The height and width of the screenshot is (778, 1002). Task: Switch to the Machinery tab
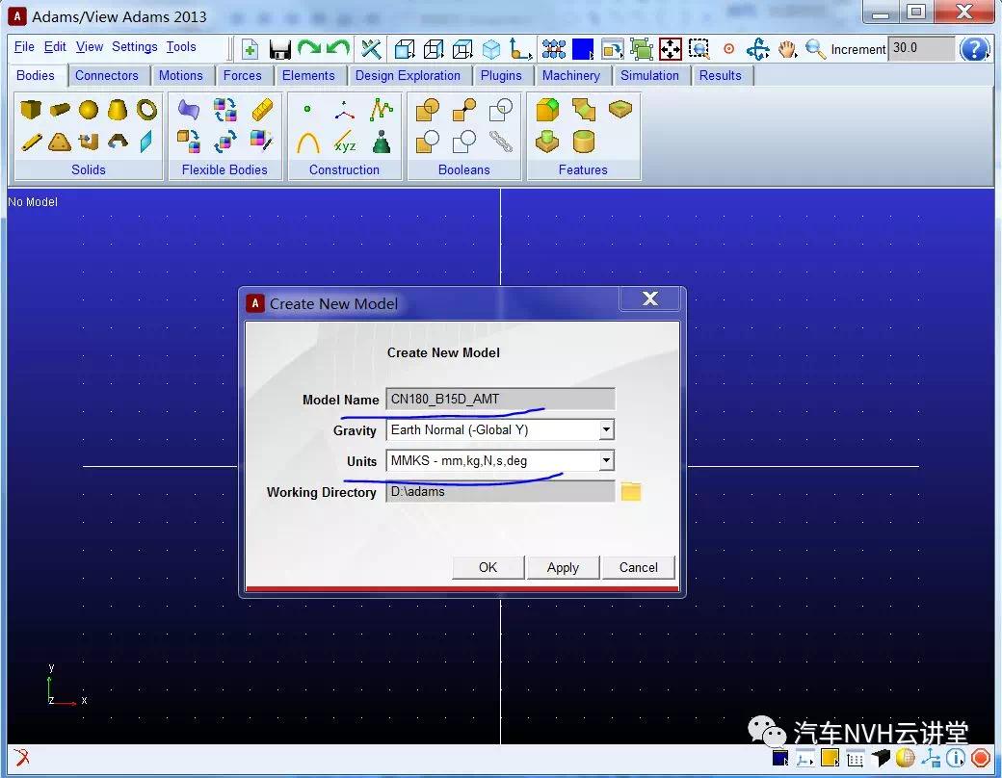[x=571, y=75]
